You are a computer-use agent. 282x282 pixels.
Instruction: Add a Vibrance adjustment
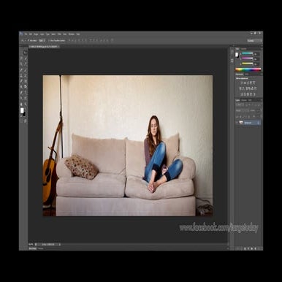click(x=254, y=83)
